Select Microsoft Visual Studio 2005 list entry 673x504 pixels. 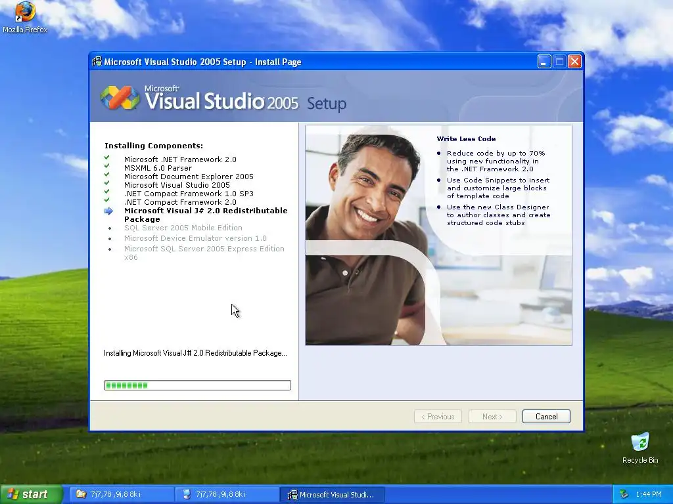[x=177, y=185]
